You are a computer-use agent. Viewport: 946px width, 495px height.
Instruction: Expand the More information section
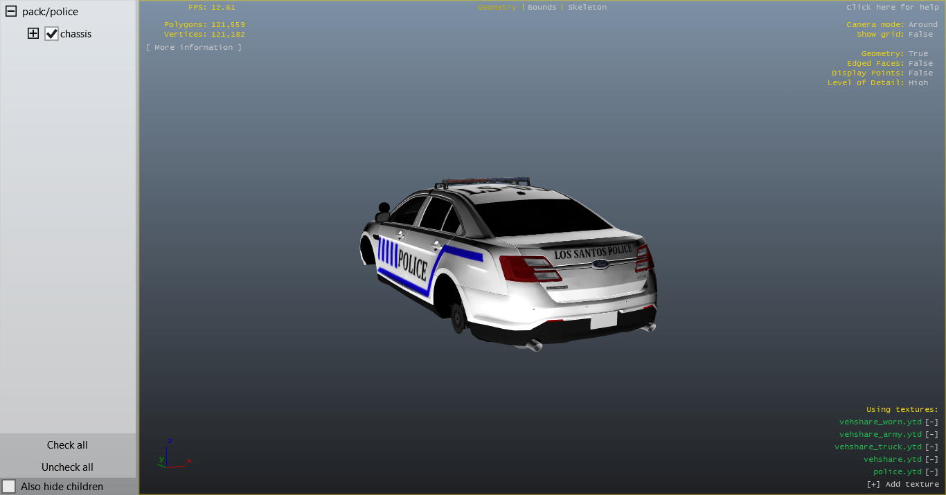[194, 48]
